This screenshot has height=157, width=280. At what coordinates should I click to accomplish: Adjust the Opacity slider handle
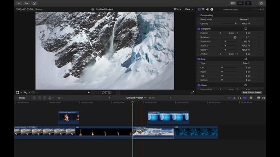[x=235, y=24]
